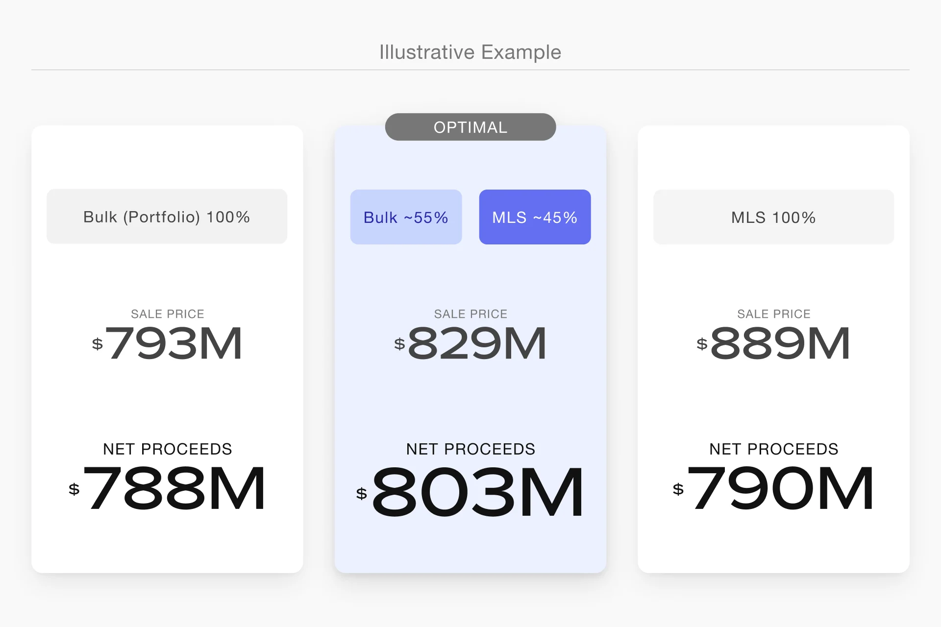Click the $889M sale price value
This screenshot has width=941, height=627.
pyautogui.click(x=773, y=343)
